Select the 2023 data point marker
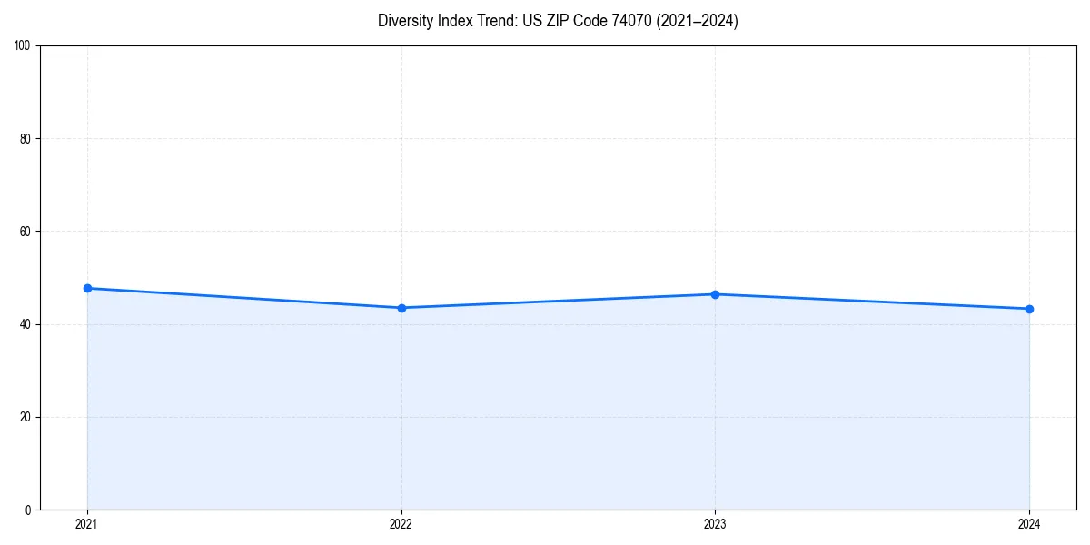The width and height of the screenshot is (1090, 545). pyautogui.click(x=715, y=293)
